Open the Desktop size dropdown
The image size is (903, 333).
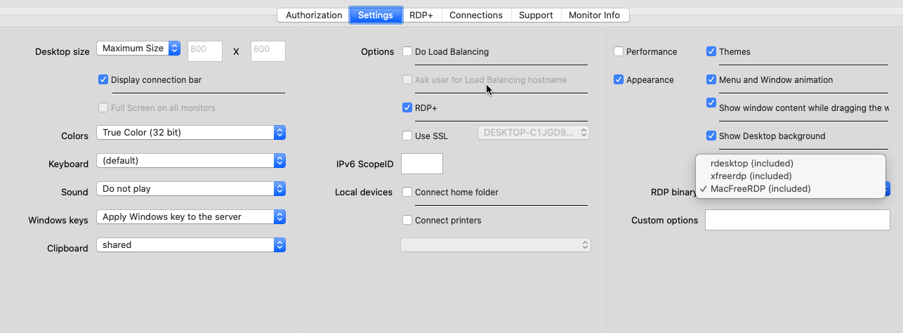pos(138,48)
